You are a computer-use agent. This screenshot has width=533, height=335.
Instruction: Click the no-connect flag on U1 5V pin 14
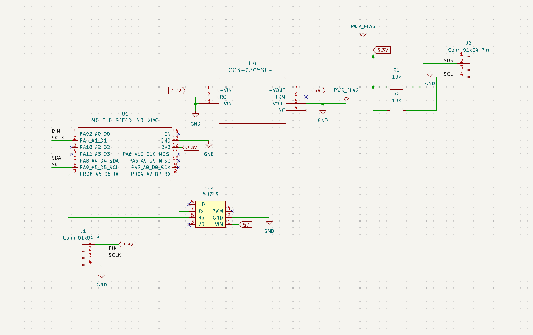179,134
